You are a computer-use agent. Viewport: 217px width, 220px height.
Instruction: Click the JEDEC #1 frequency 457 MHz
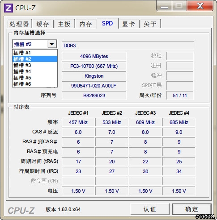(78, 122)
